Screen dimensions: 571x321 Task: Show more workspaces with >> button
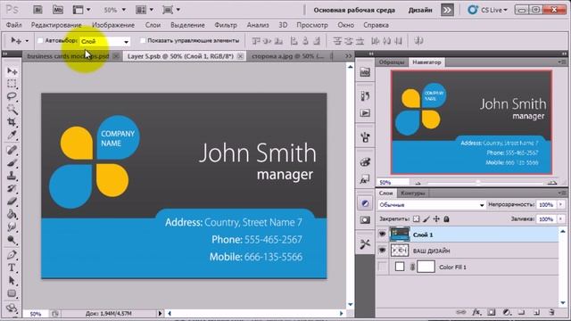point(447,10)
